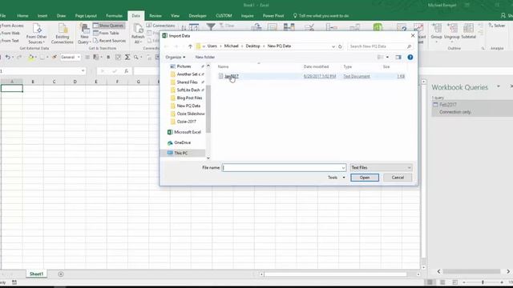Sort files by Date modified column
Image resolution: width=513 pixels, height=288 pixels.
click(x=316, y=66)
